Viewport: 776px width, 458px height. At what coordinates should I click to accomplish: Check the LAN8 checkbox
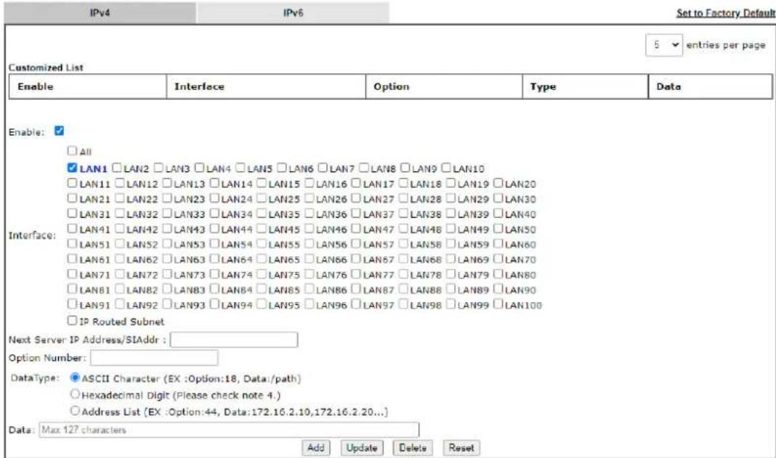tap(364, 168)
